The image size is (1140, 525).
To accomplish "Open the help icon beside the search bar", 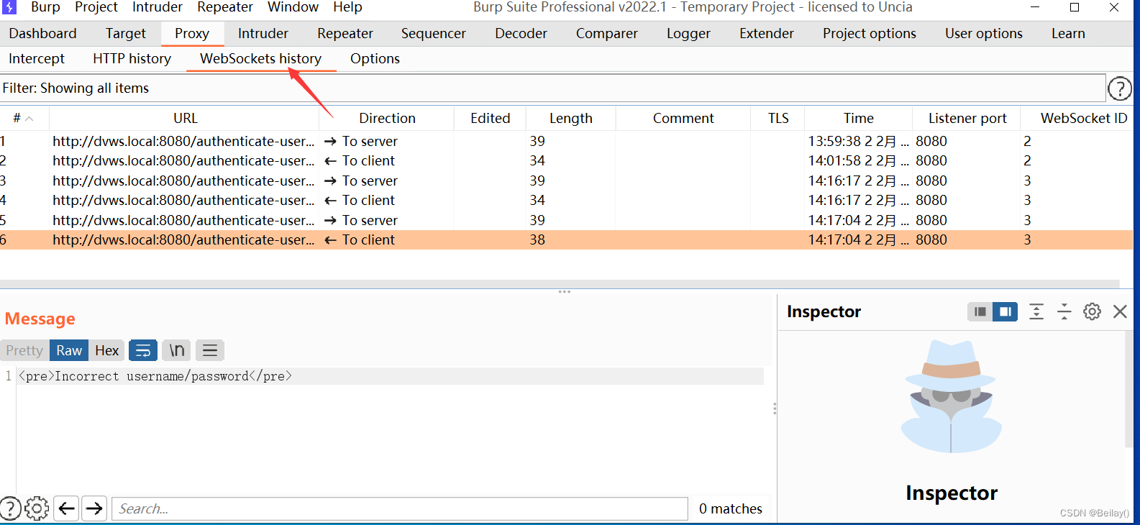I will (x=10, y=508).
